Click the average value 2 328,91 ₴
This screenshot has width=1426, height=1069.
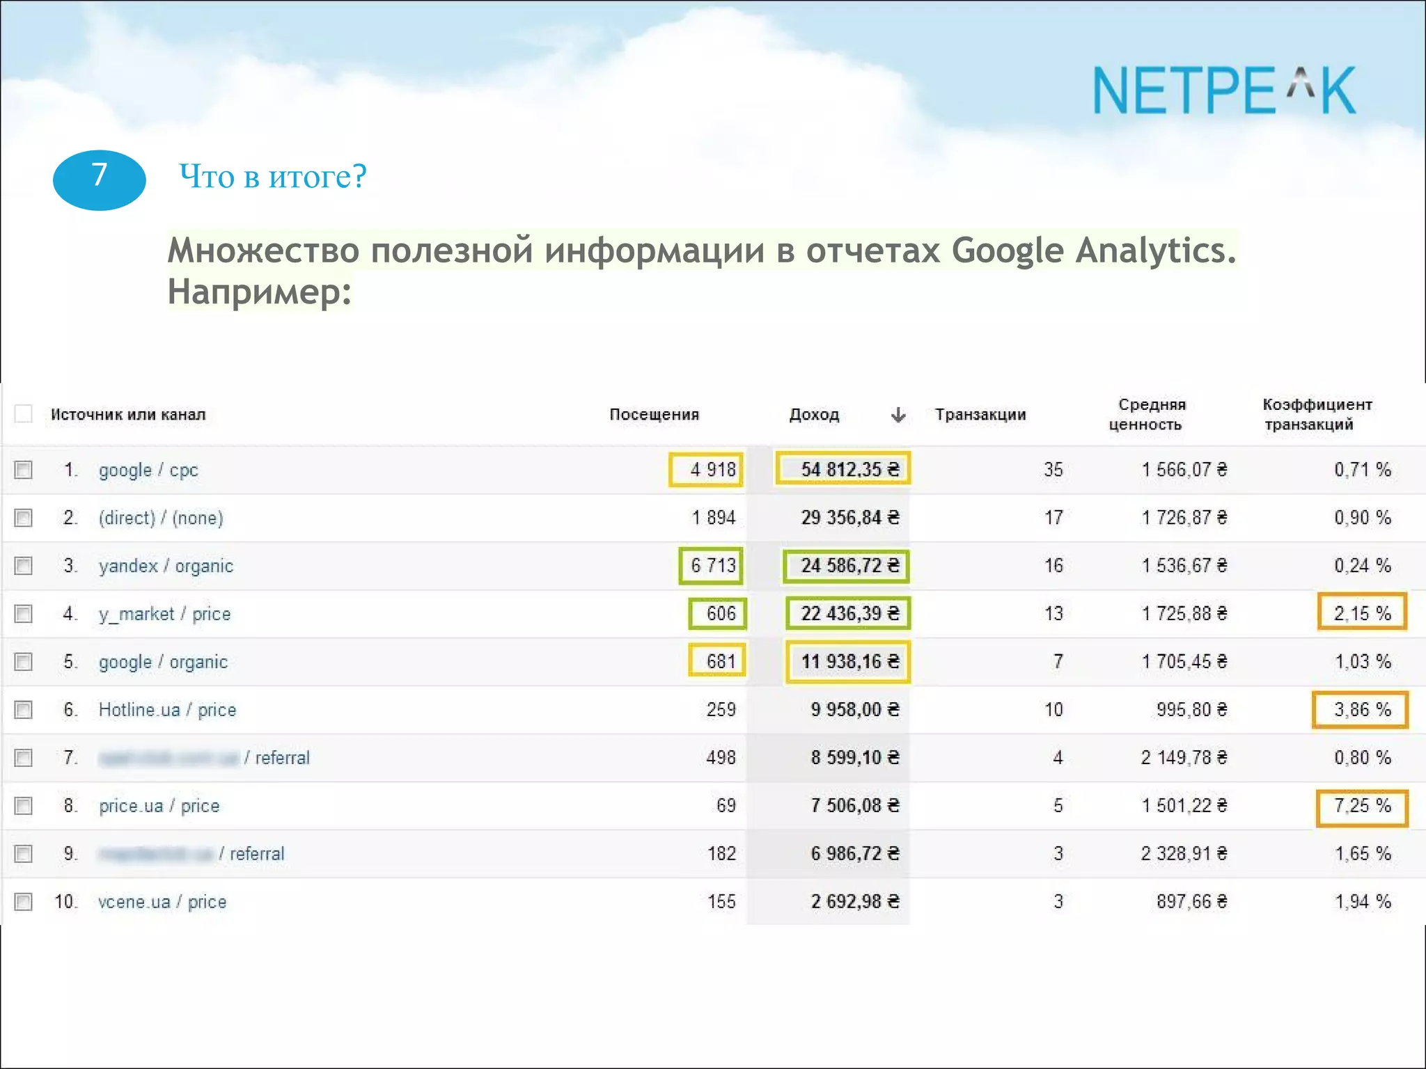click(x=1184, y=854)
